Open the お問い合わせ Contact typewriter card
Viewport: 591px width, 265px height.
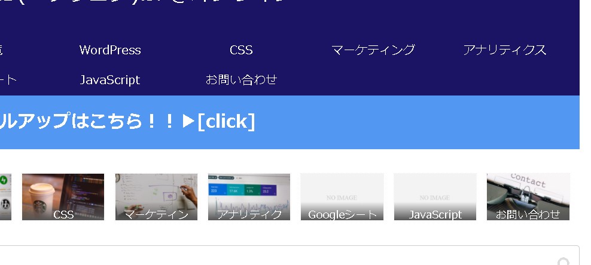pos(528,197)
